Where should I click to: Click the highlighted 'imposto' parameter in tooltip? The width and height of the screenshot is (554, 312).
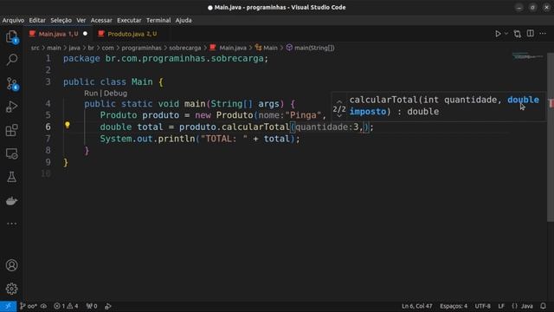point(367,112)
